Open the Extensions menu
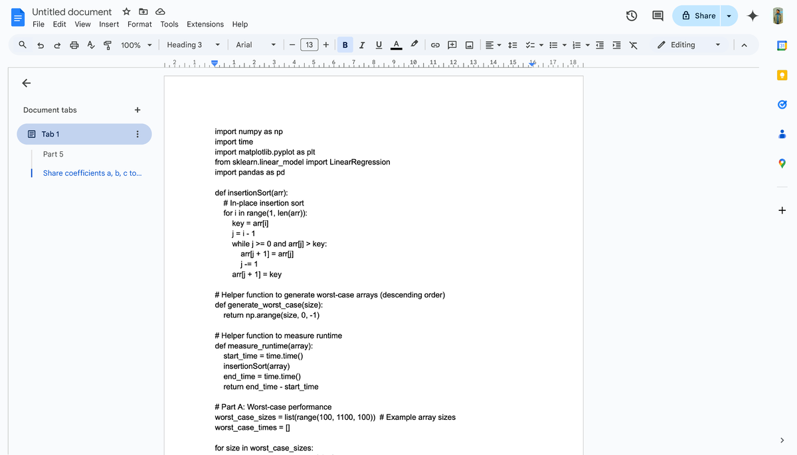This screenshot has height=455, width=797. coord(205,24)
